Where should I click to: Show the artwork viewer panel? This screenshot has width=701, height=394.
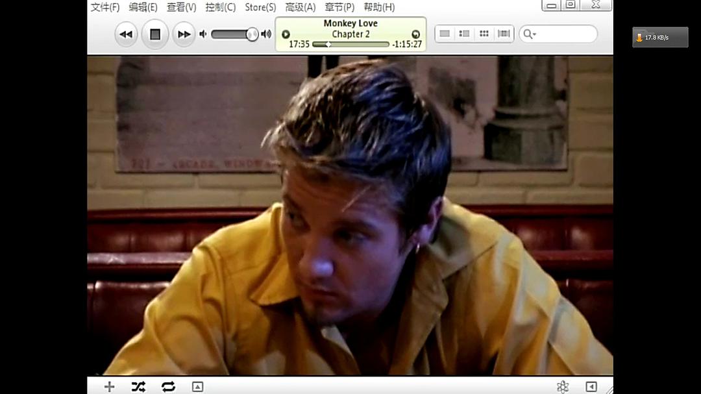(x=197, y=387)
